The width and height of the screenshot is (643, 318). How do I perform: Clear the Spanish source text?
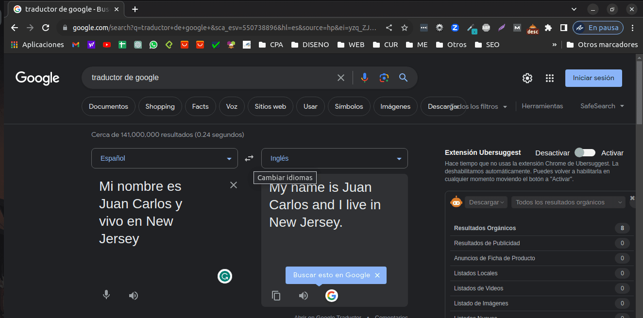pyautogui.click(x=234, y=185)
